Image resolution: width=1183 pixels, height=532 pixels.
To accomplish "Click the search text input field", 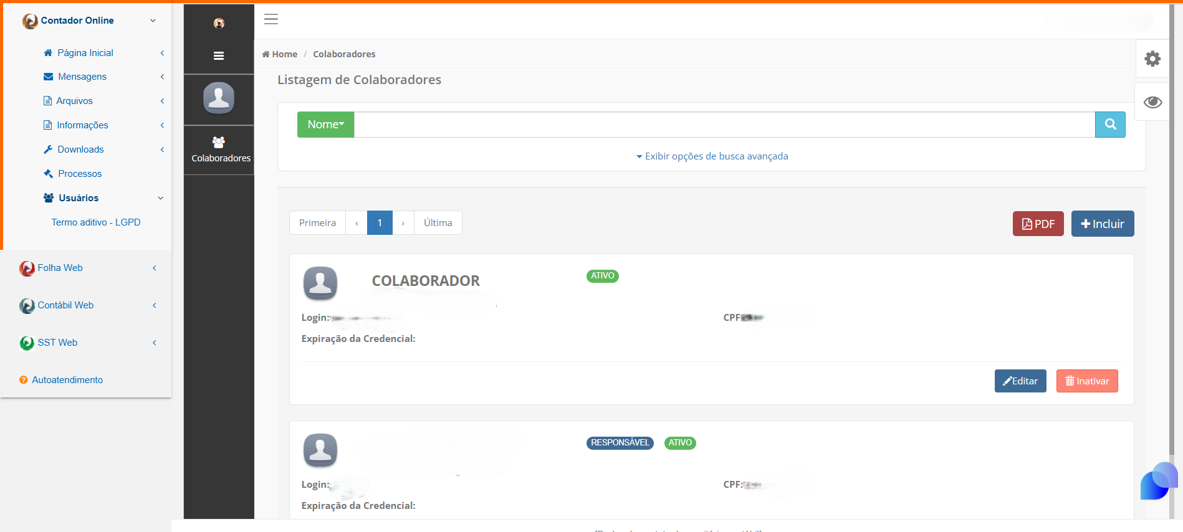I will tap(724, 125).
